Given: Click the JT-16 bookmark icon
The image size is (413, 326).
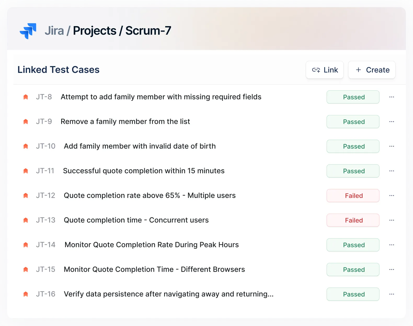Looking at the screenshot, I should point(25,294).
